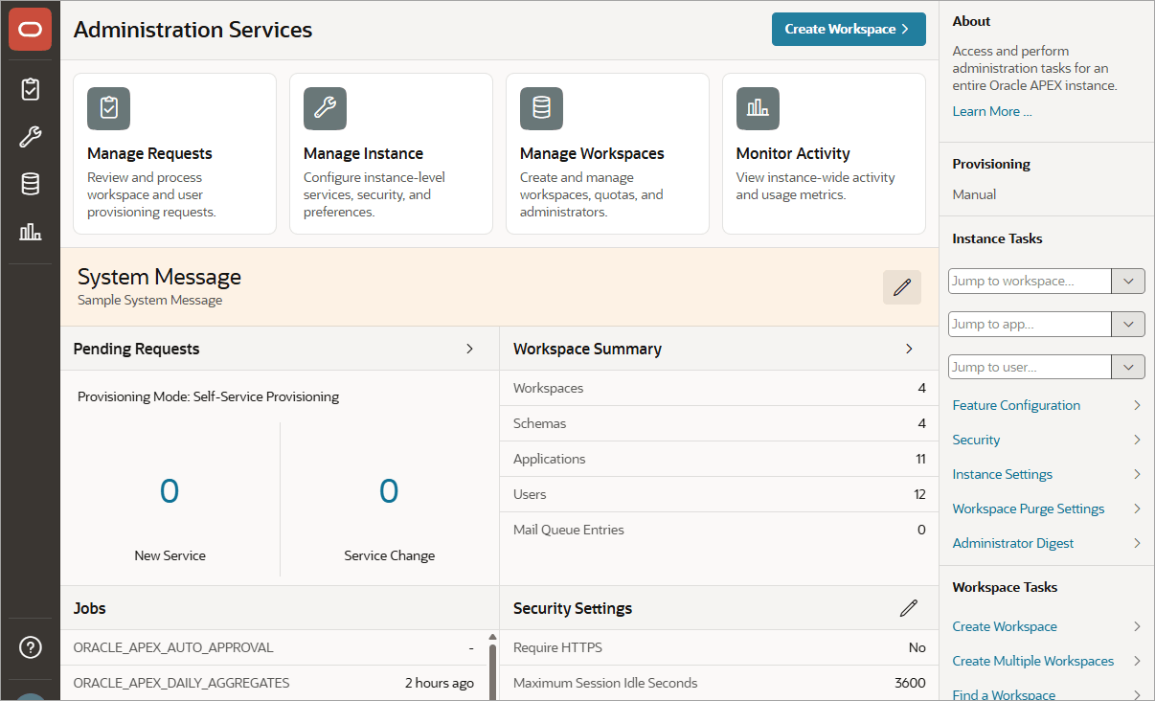
Task: Click the Service Change count of 0
Action: pos(389,491)
